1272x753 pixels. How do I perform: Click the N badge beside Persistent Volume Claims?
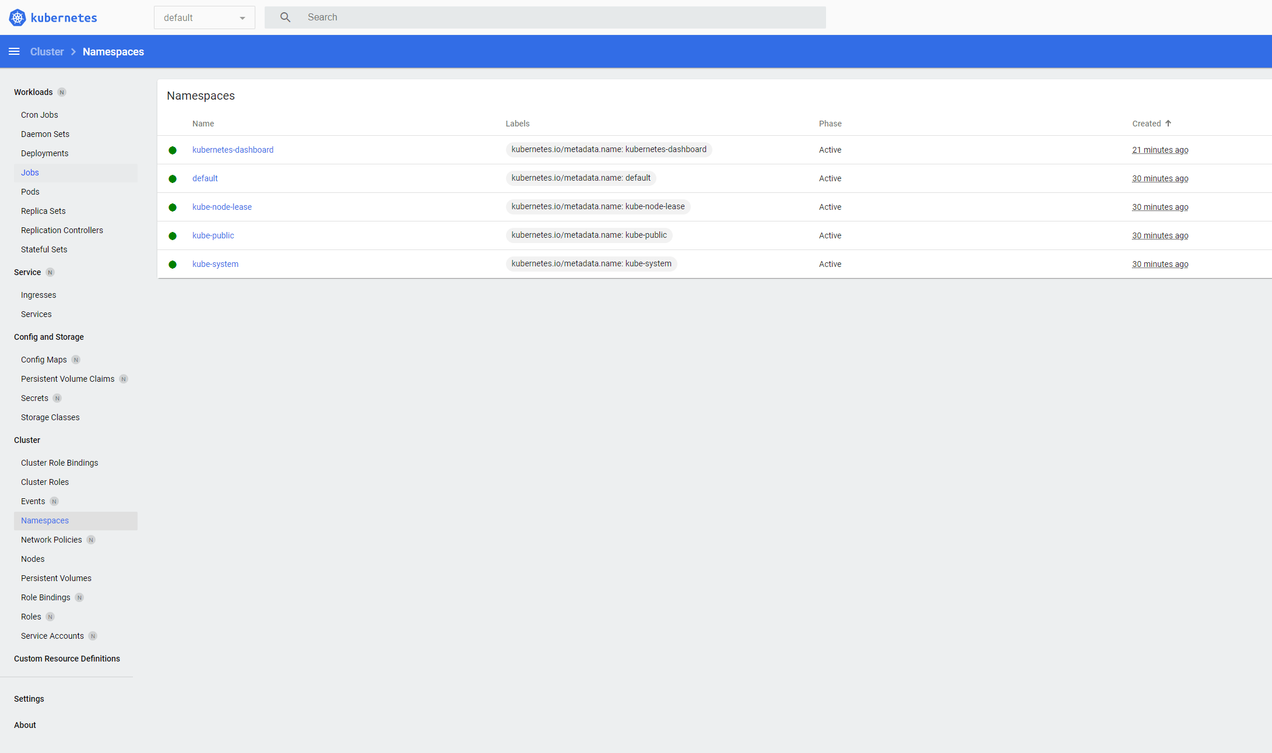click(x=124, y=379)
